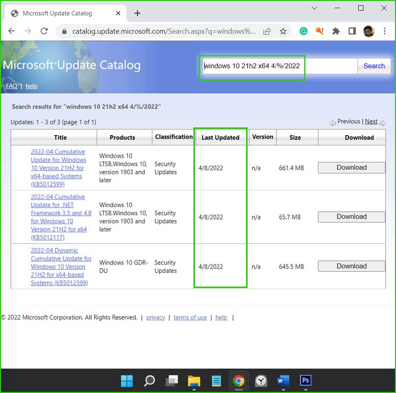Bookmark this page with the star
Image resolution: width=396 pixels, height=393 pixels.
point(283,31)
